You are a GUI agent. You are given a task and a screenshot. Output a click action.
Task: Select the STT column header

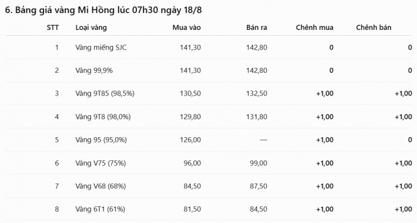[52, 27]
